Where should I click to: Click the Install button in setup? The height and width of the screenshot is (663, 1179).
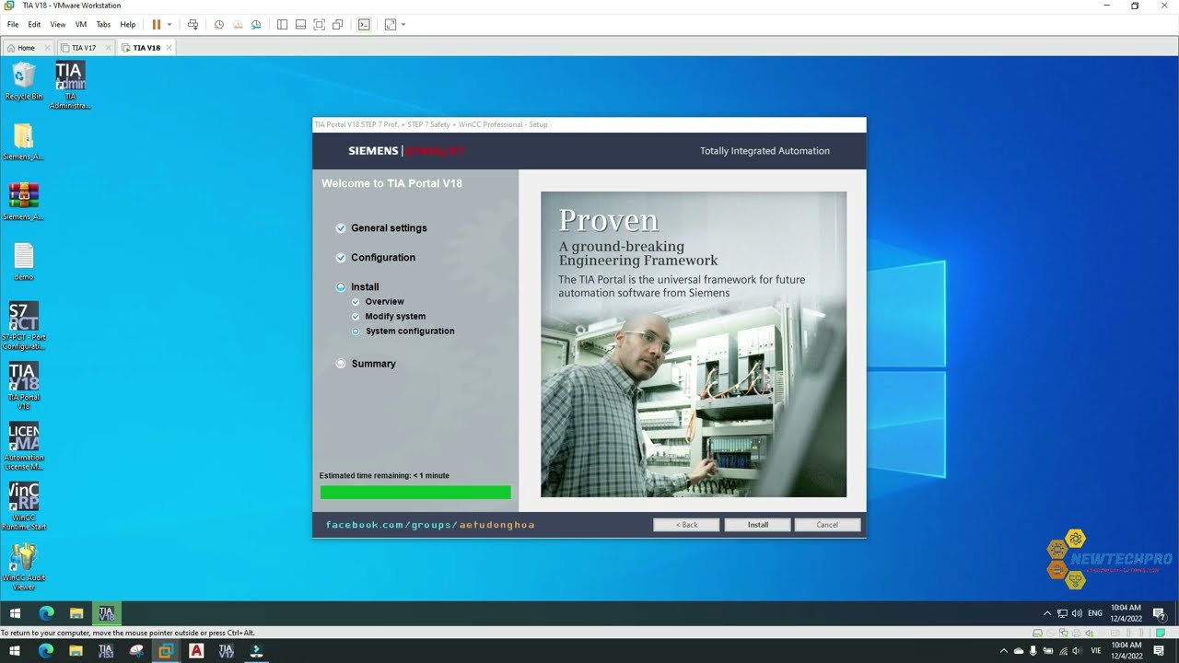coord(758,525)
